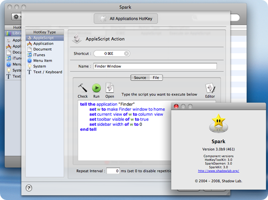Viewport: 268px width, 200px height.
Task: Click the Repeat Interval ms field
Action: pyautogui.click(x=113, y=171)
